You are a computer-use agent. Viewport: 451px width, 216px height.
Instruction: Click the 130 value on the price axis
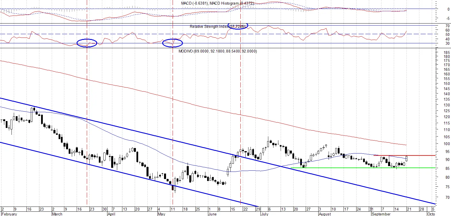click(x=447, y=105)
